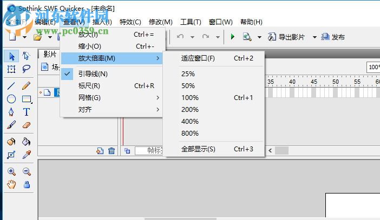Screen dimensions: 380x220
Task: Expand the Redo history dropdown
Action: [218, 37]
